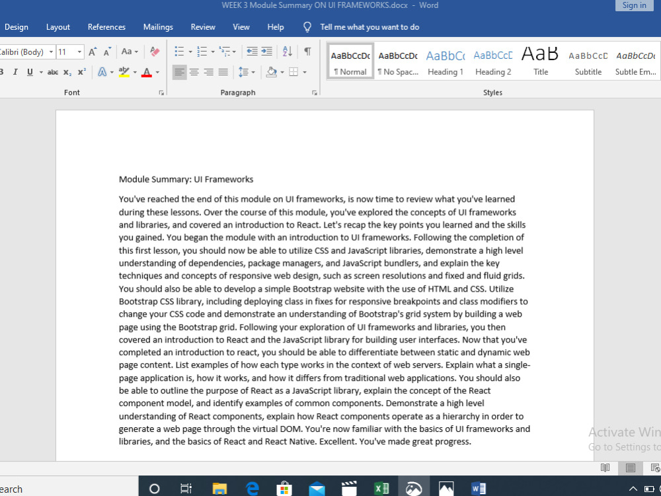Open Task View on taskbar
The height and width of the screenshot is (496, 661).
186,489
